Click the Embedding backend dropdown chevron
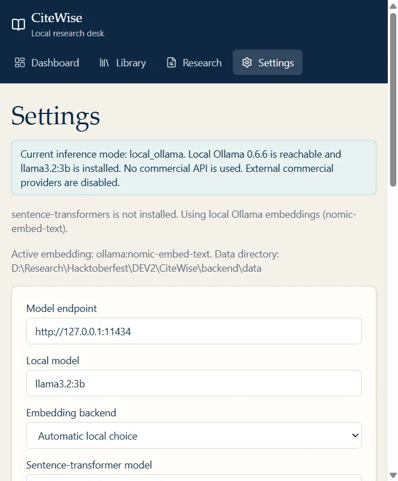Image resolution: width=398 pixels, height=481 pixels. coord(355,435)
